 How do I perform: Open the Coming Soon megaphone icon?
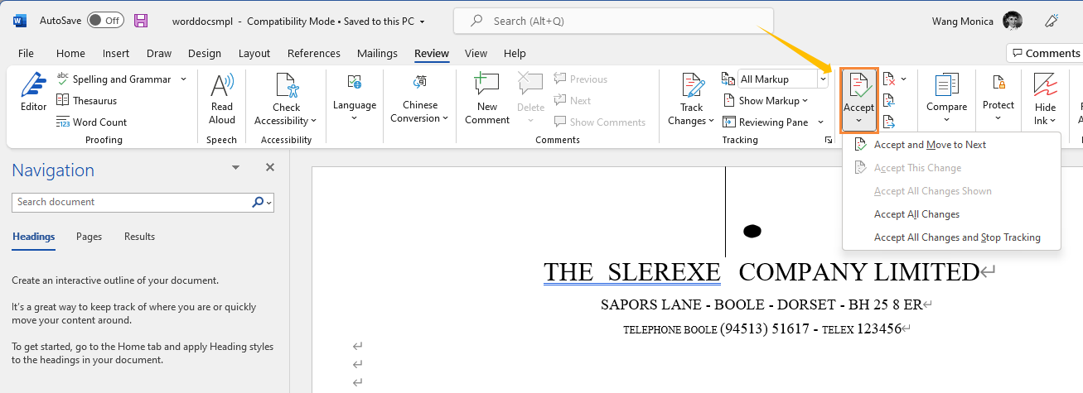pyautogui.click(x=1052, y=21)
